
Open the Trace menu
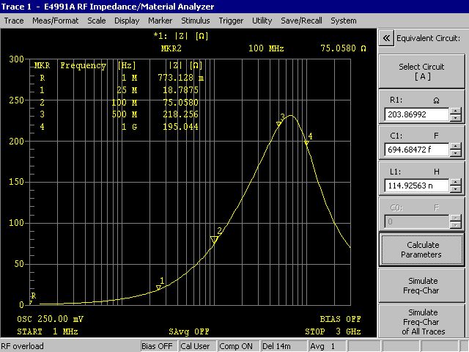[x=14, y=21]
